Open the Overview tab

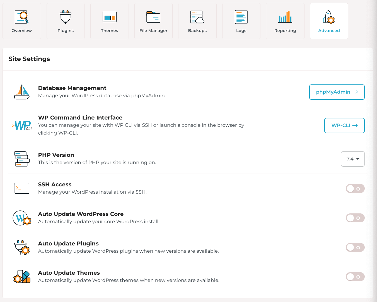[x=22, y=21]
